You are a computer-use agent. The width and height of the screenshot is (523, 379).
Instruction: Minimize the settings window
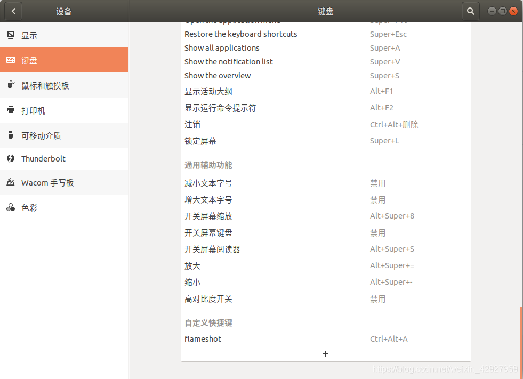pyautogui.click(x=492, y=11)
